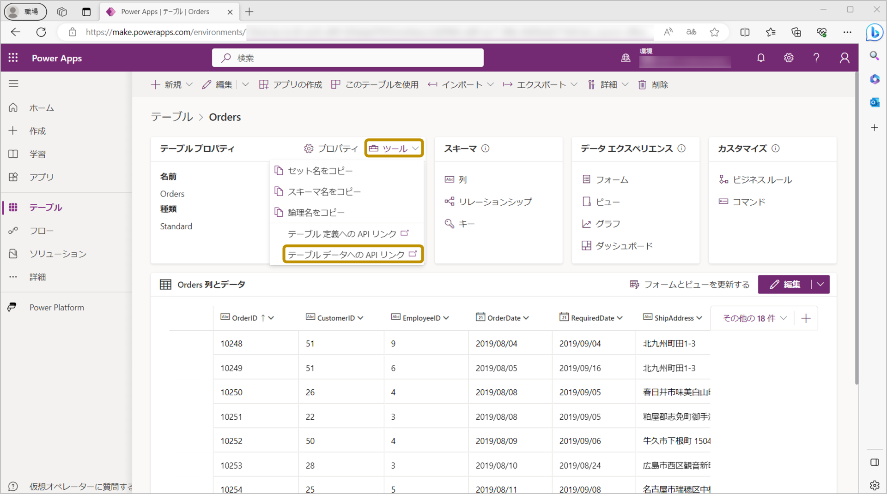Open グラフ under data experiences
The width and height of the screenshot is (887, 494).
(601, 224)
